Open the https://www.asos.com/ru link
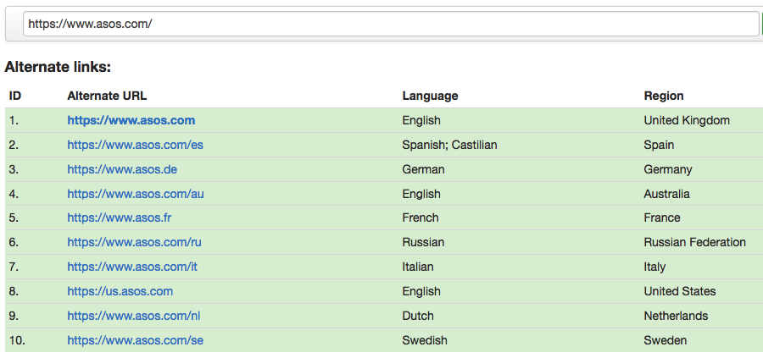Image resolution: width=763 pixels, height=358 pixels. coord(134,242)
